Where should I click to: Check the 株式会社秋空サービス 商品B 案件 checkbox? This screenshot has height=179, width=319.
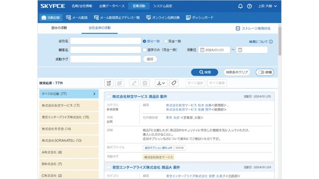click(109, 96)
